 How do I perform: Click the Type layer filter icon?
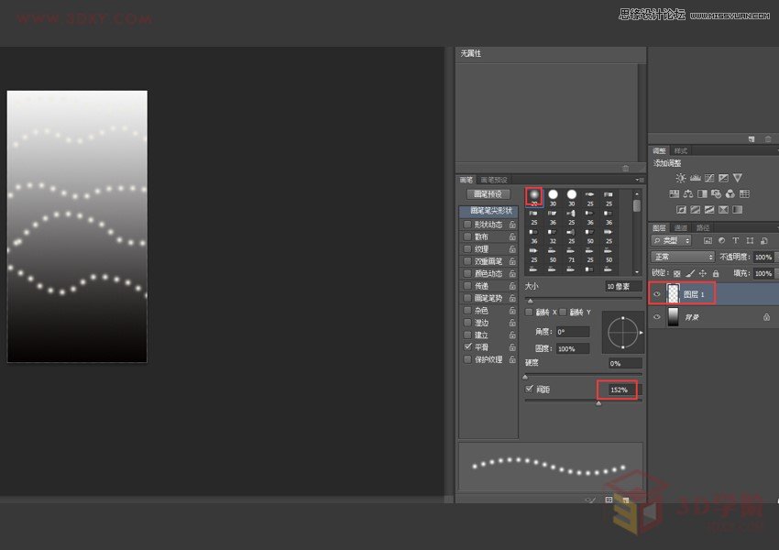(x=735, y=240)
